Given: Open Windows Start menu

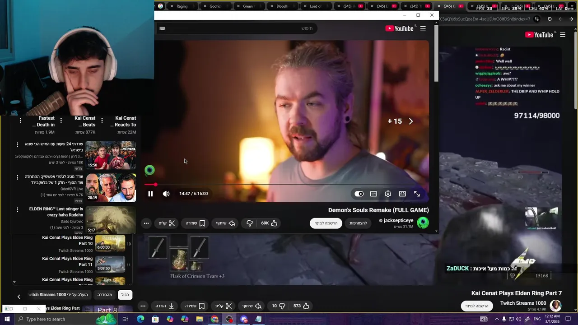Looking at the screenshot, I should click(7, 319).
